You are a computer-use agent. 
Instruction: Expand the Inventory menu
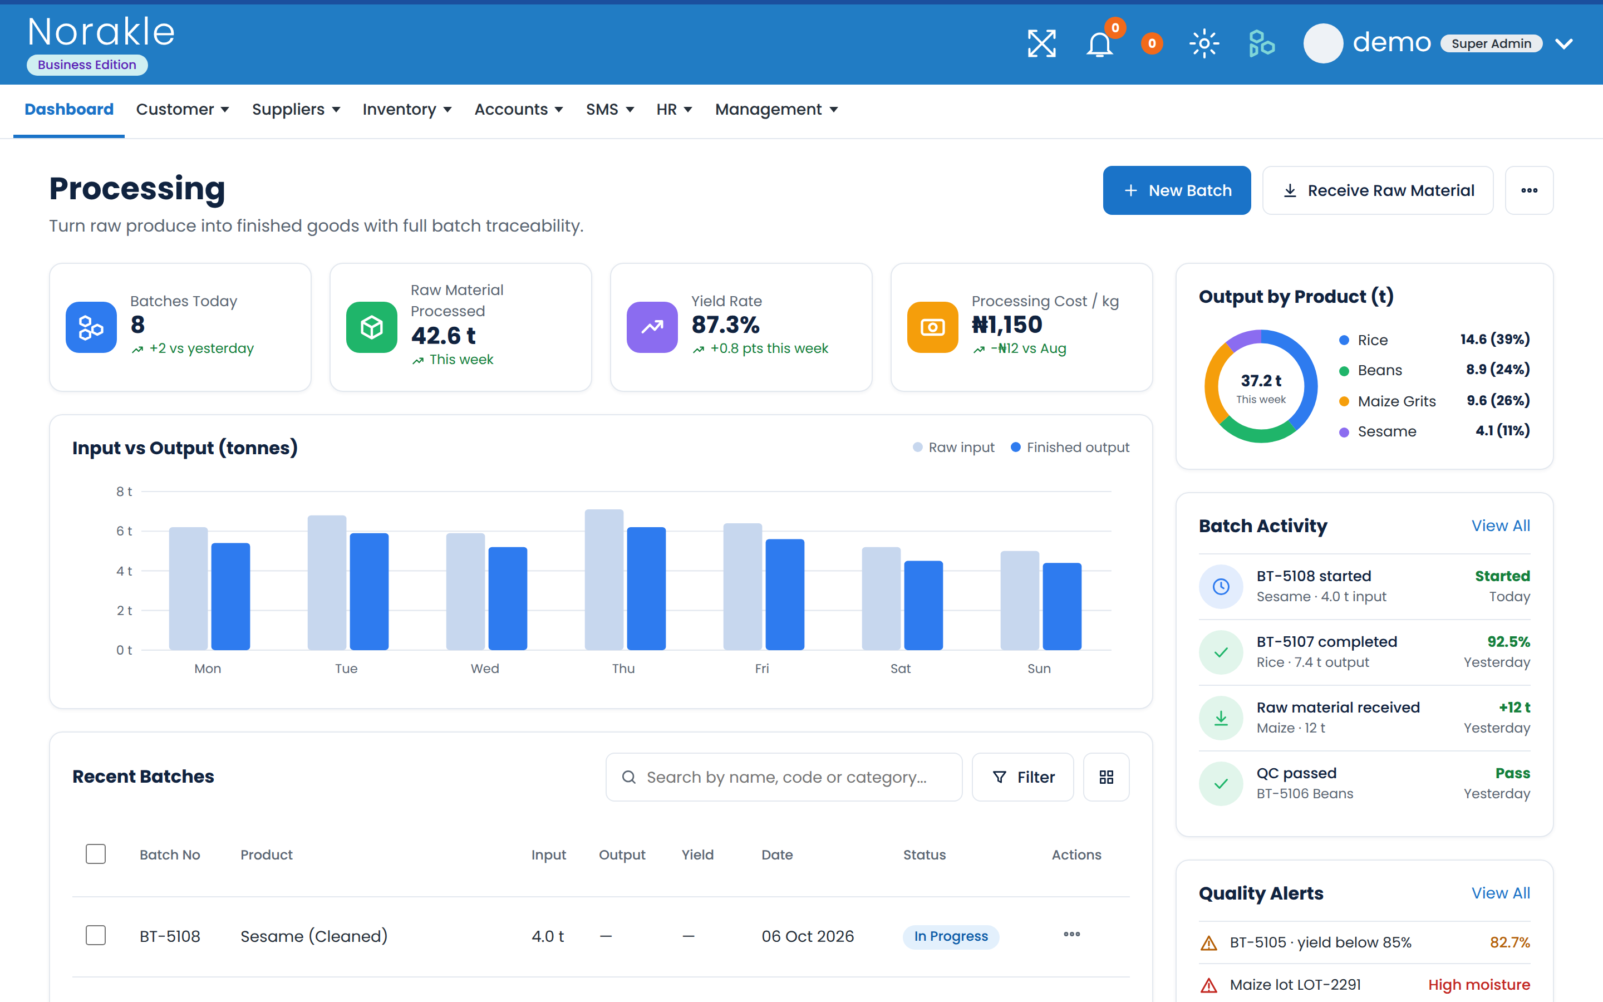click(x=407, y=109)
